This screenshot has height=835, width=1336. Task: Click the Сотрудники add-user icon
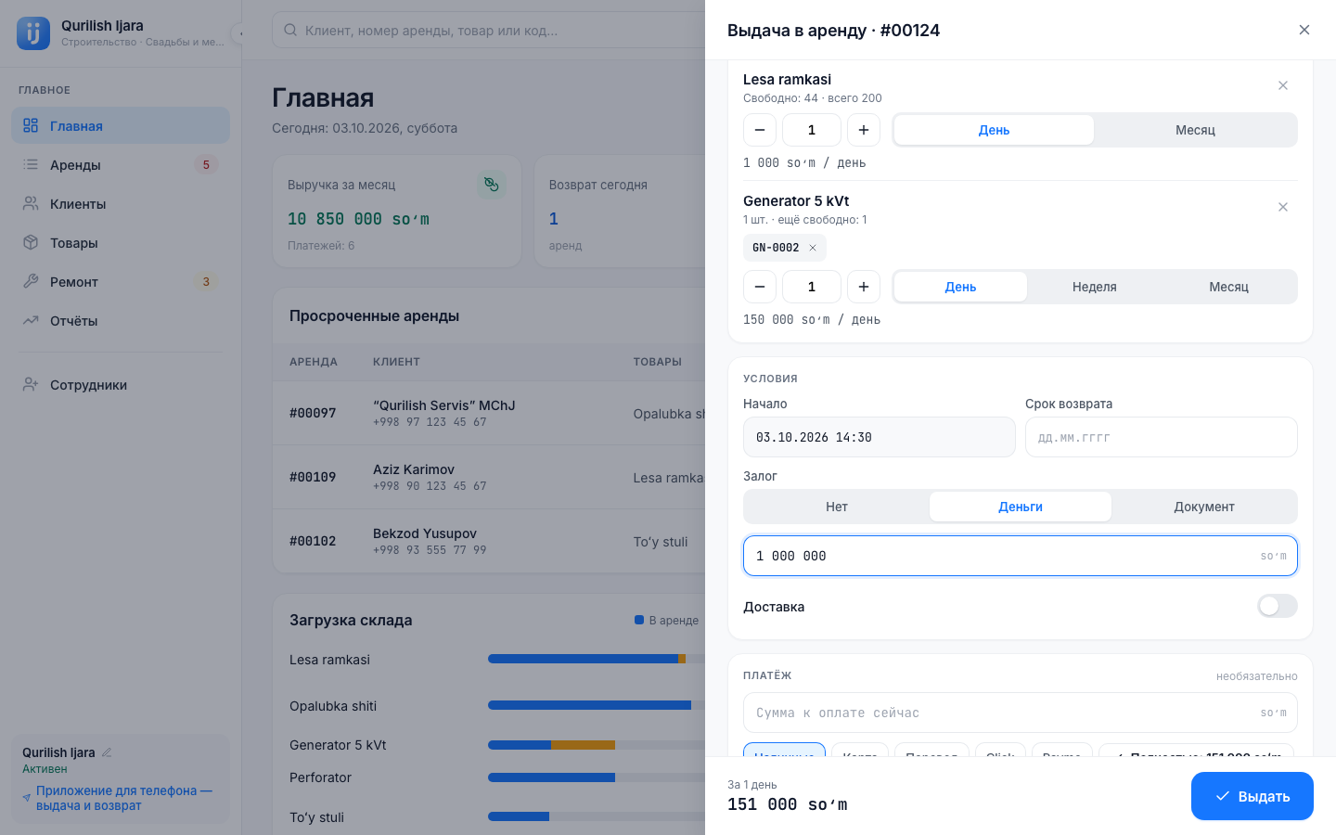31,384
